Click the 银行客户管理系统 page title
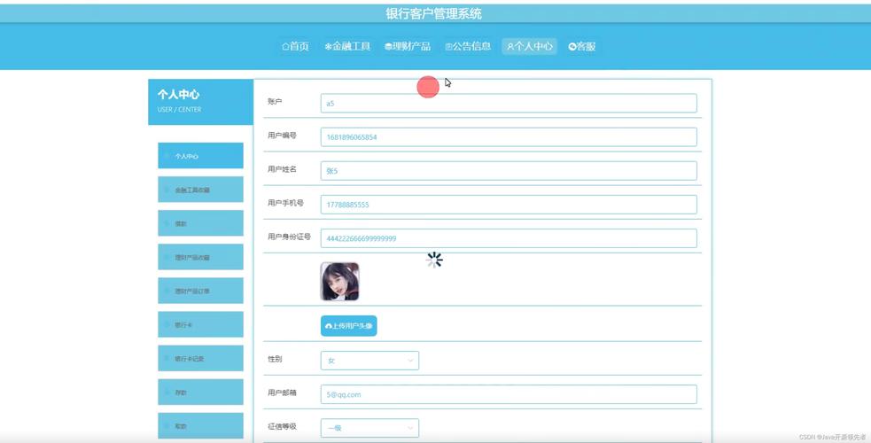The width and height of the screenshot is (871, 443). point(434,14)
